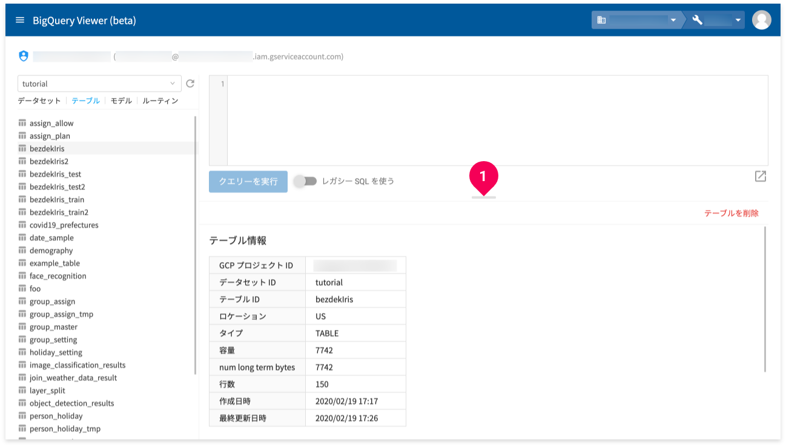Select the example_table table
Screen dimensions: 786x447
[x=54, y=263]
